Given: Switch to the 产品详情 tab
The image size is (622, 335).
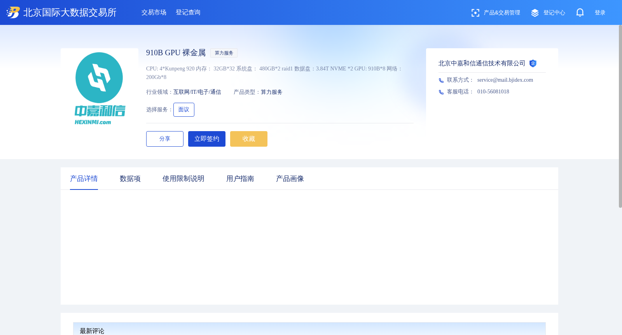Looking at the screenshot, I should coord(84,179).
